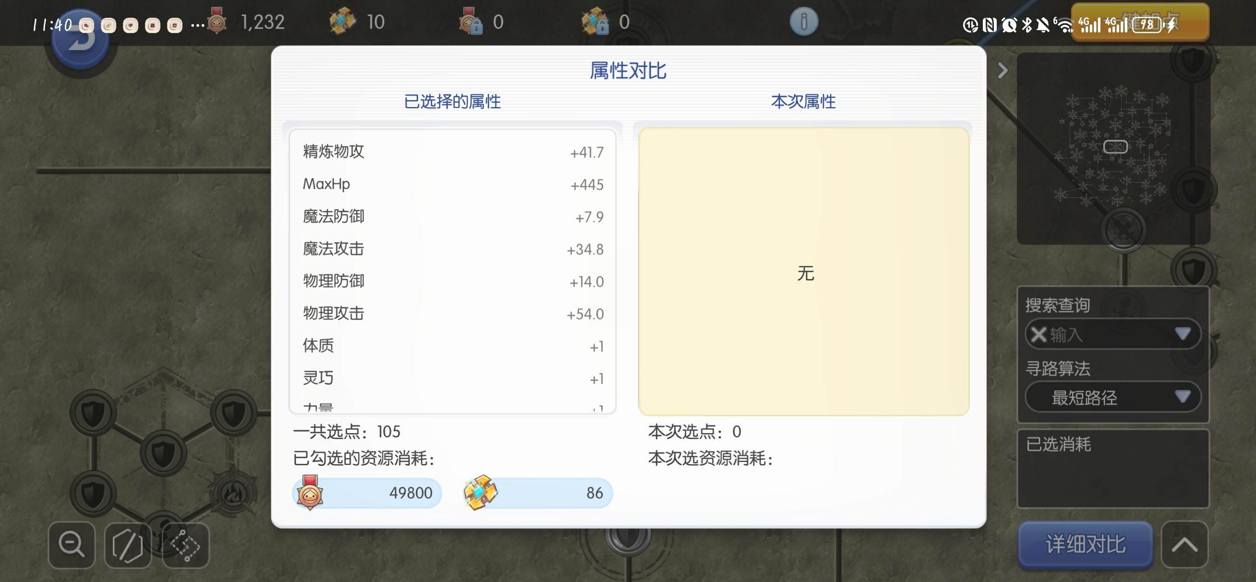The image size is (1256, 582).
Task: Click the dashed path route icon
Action: pyautogui.click(x=185, y=545)
